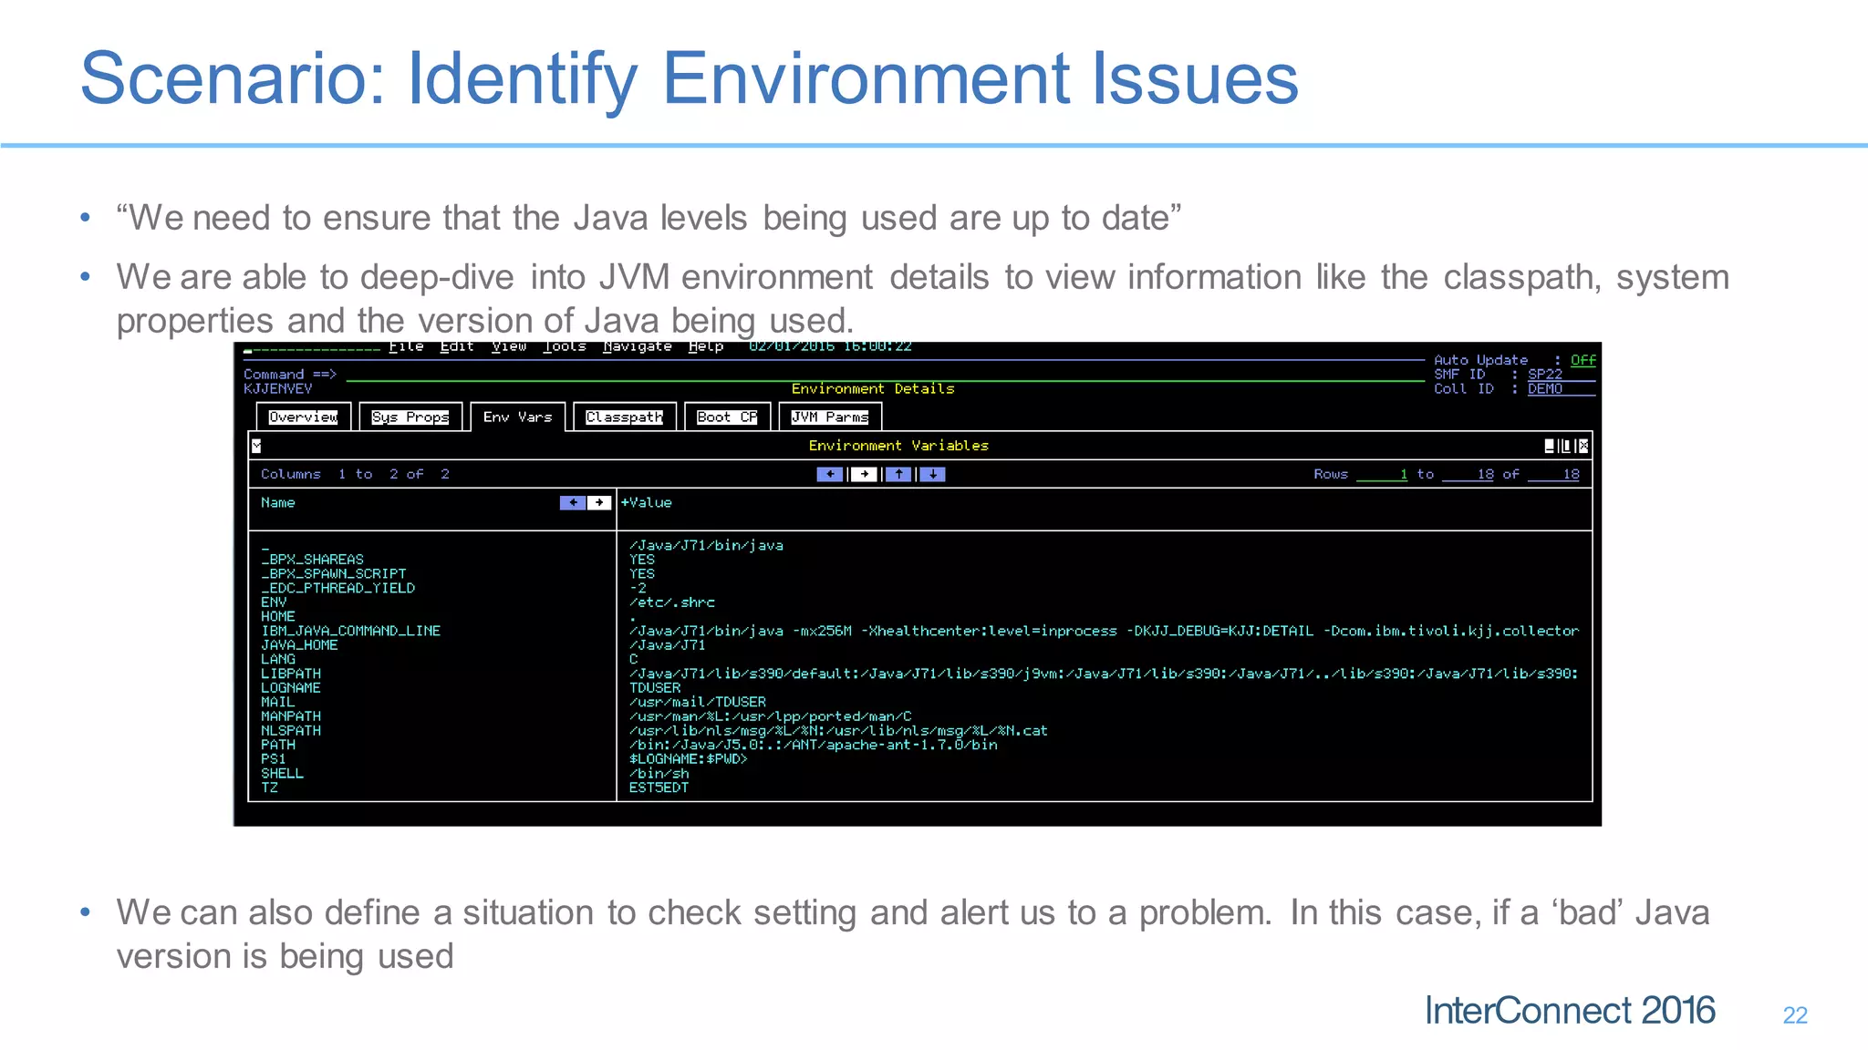Click the Name column header label
Screen dimensions: 1868x1050
278,502
